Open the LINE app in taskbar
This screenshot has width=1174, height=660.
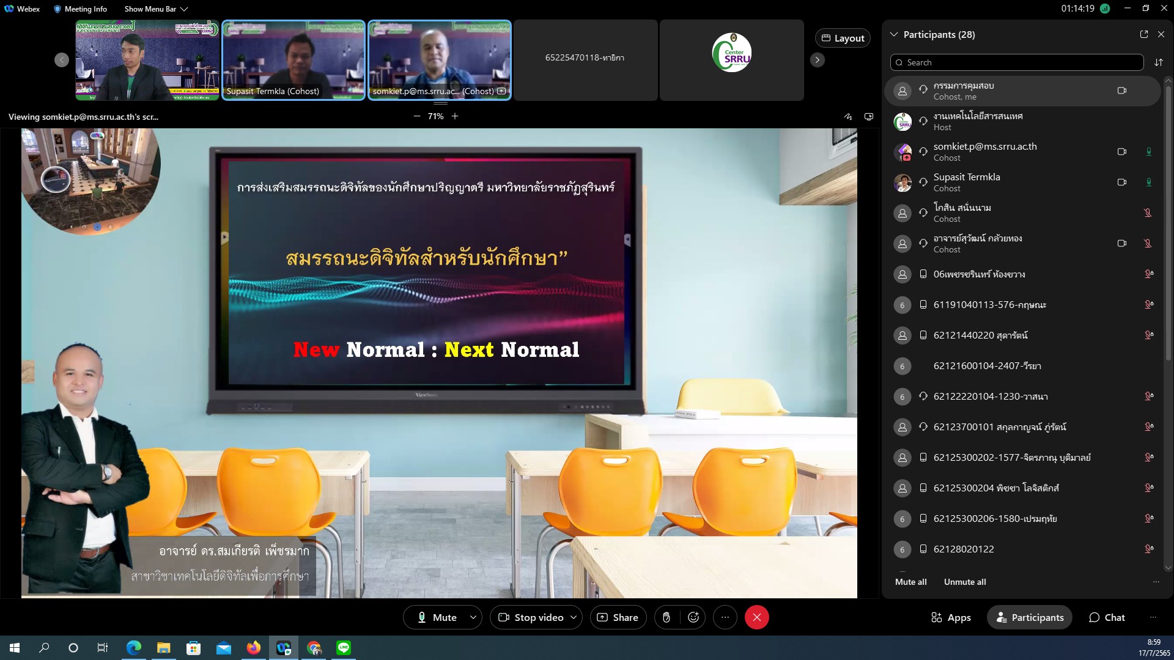tap(344, 648)
